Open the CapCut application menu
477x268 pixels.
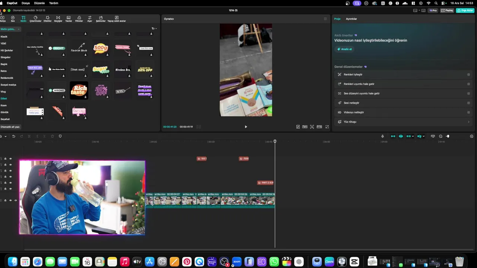pyautogui.click(x=12, y=3)
